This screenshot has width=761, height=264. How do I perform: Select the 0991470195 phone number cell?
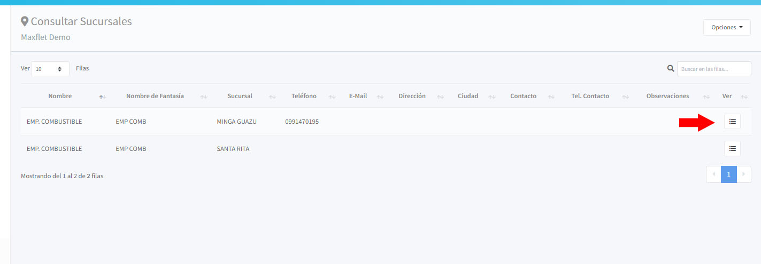coord(302,122)
